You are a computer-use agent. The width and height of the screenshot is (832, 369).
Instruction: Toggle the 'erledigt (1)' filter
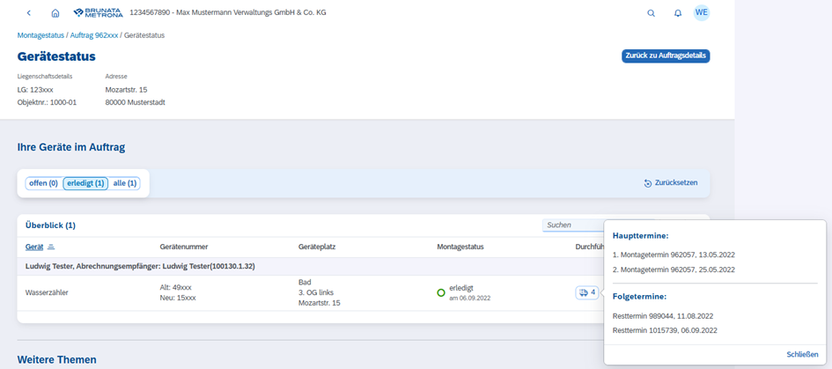coord(85,183)
